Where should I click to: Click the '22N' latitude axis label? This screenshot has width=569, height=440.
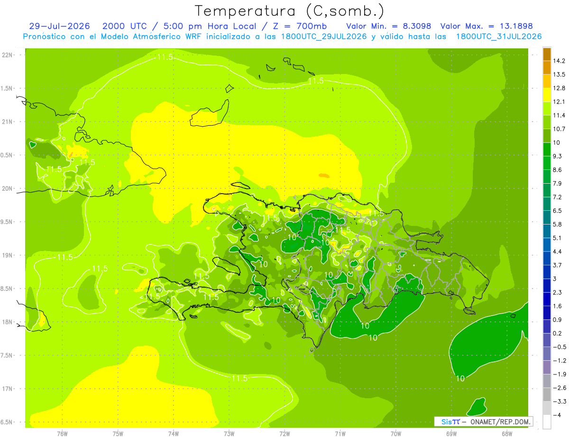7,55
